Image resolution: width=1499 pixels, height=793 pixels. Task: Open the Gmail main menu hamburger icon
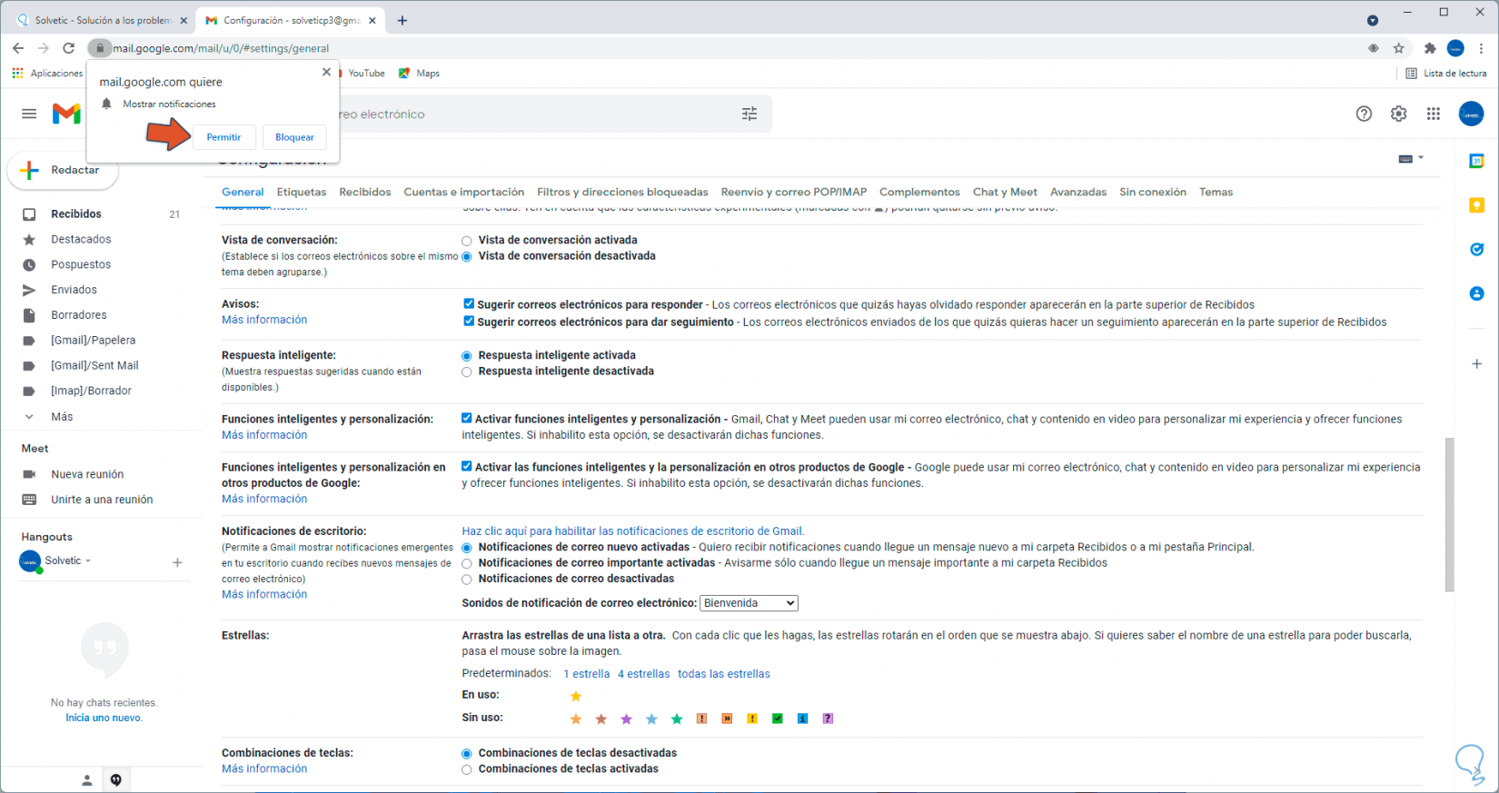coord(29,114)
